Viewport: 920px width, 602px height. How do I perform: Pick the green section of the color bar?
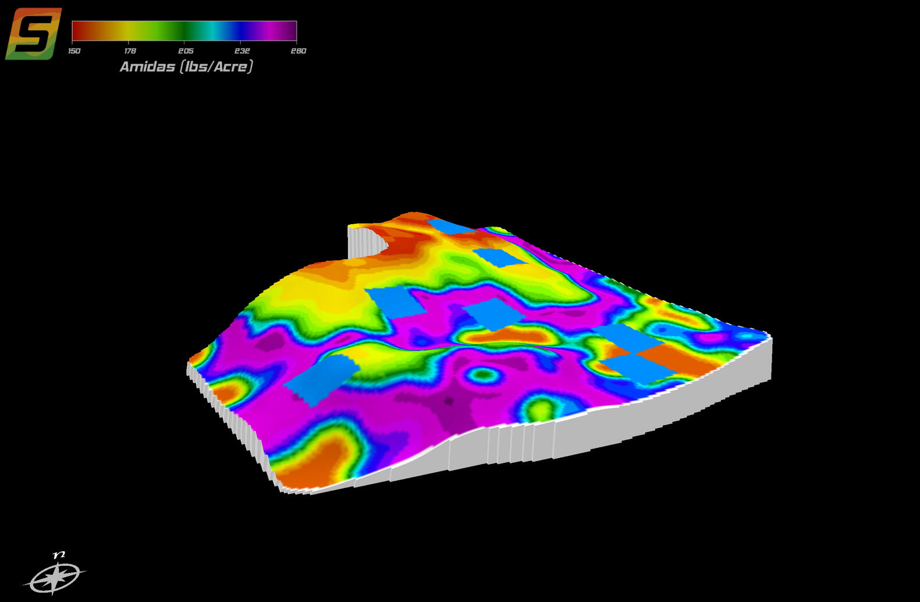[175, 31]
